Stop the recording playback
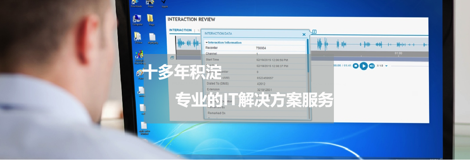Image resolution: width=470 pixels, height=160 pixels. click(x=355, y=66)
